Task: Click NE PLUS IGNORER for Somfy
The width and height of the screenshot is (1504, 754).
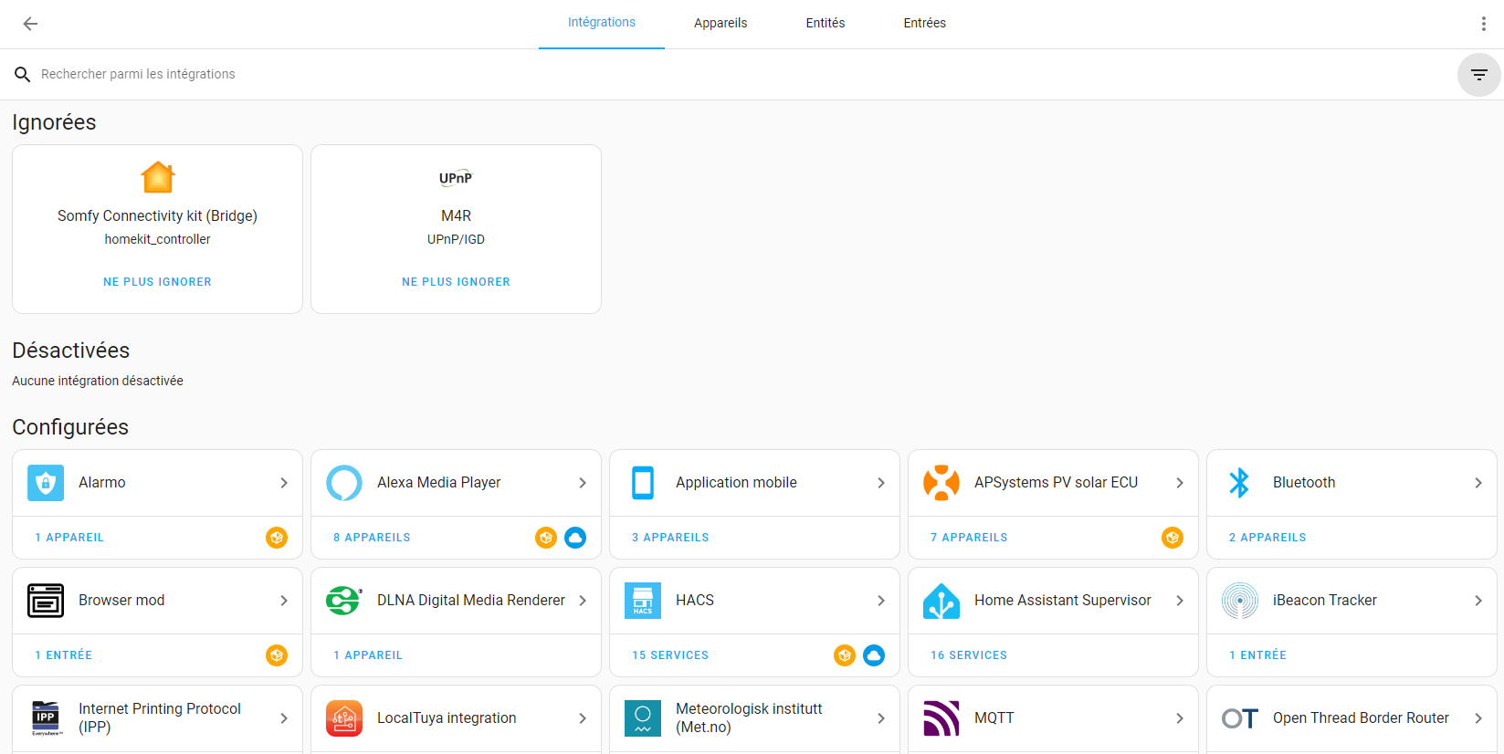Action: point(157,282)
